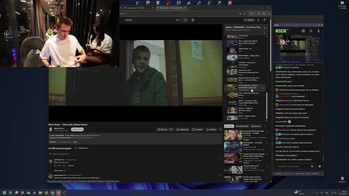The height and width of the screenshot is (196, 349).
Task: Open options for SLAVA MARLOW playlist item
Action: pos(263,88)
